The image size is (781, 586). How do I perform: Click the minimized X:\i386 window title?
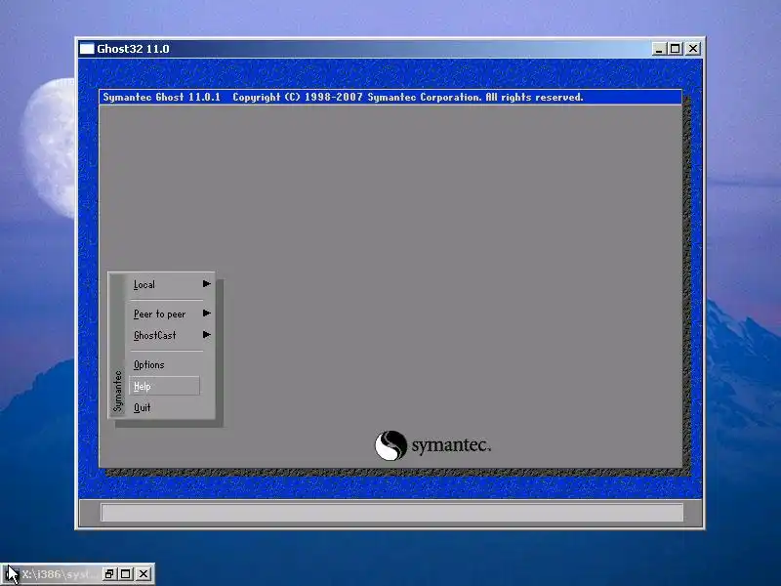pos(61,574)
